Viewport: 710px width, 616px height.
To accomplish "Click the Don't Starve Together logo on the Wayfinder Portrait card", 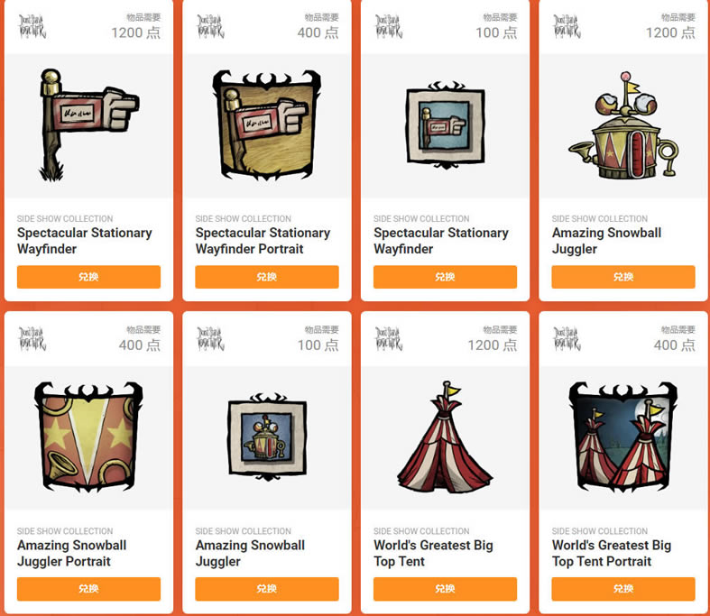I will [210, 26].
